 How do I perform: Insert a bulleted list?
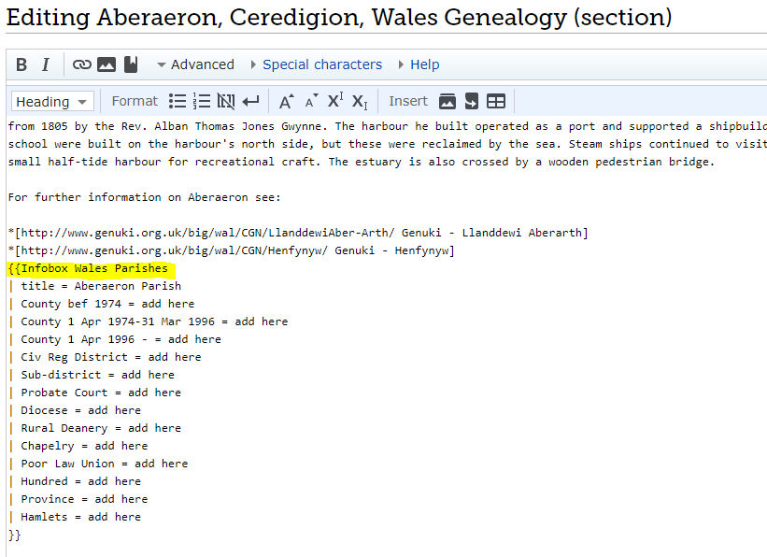[x=178, y=101]
